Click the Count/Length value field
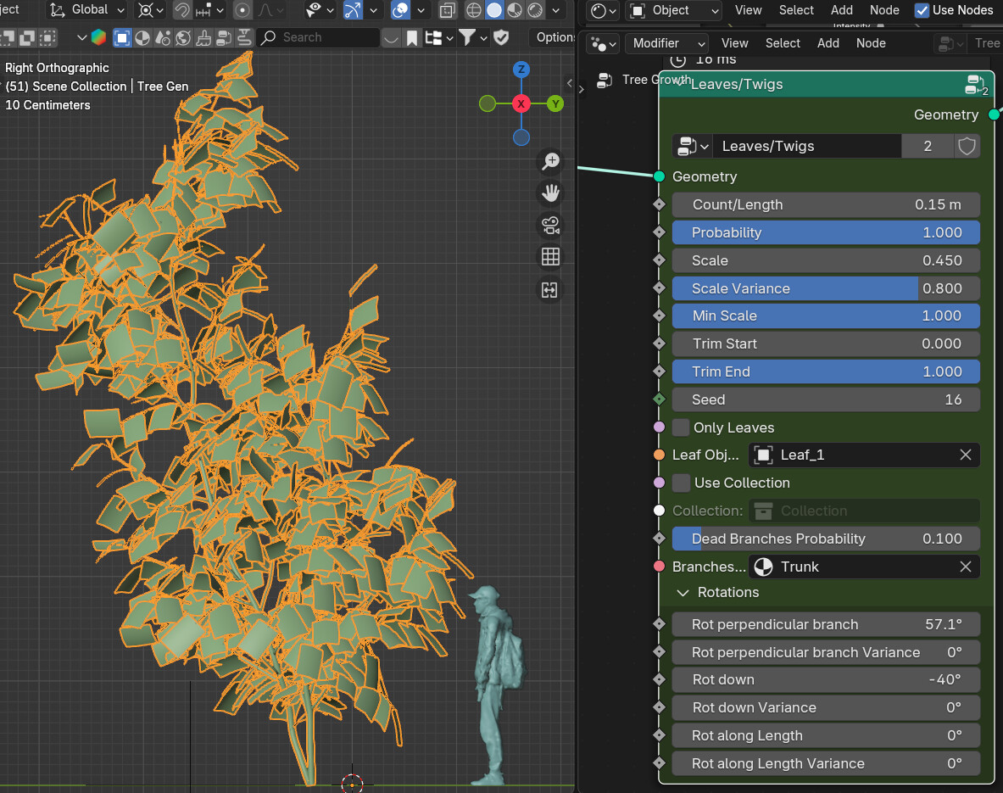Image resolution: width=1003 pixels, height=793 pixels. (826, 204)
